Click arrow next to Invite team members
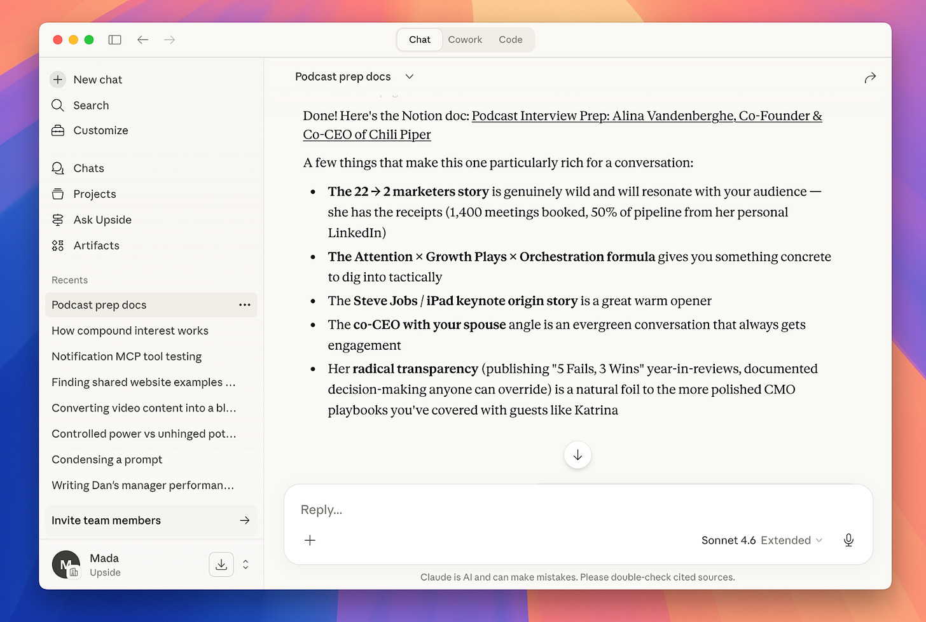Viewport: 926px width, 622px height. (x=245, y=520)
